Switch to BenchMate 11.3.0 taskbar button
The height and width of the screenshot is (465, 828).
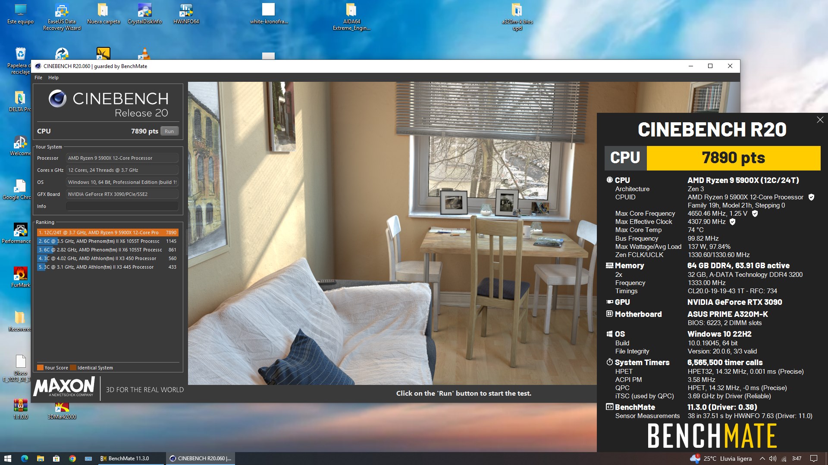coord(131,459)
